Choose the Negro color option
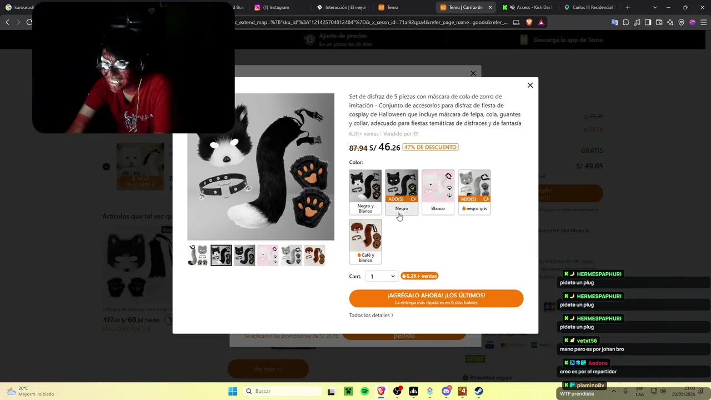Viewport: 711px width, 400px height. point(402,192)
